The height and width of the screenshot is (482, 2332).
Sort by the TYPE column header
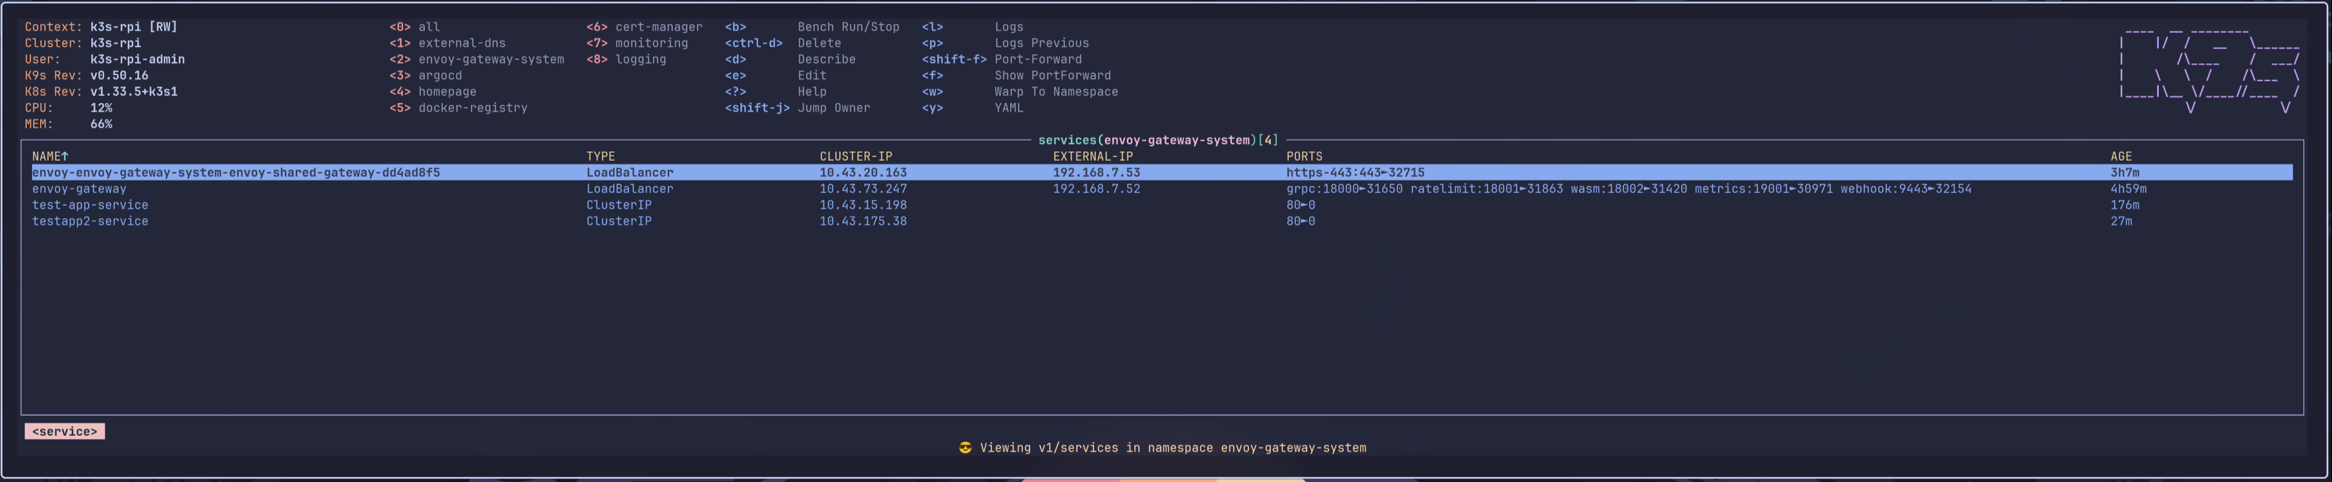click(600, 157)
